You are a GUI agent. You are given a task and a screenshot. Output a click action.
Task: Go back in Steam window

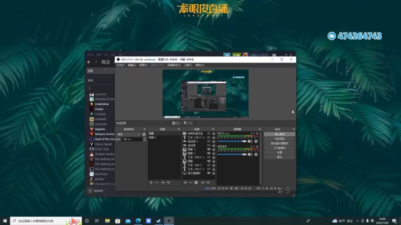(89, 62)
